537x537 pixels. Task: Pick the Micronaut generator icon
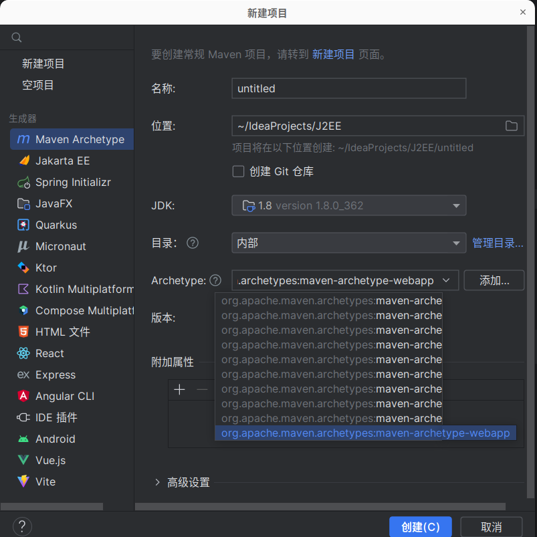[23, 246]
